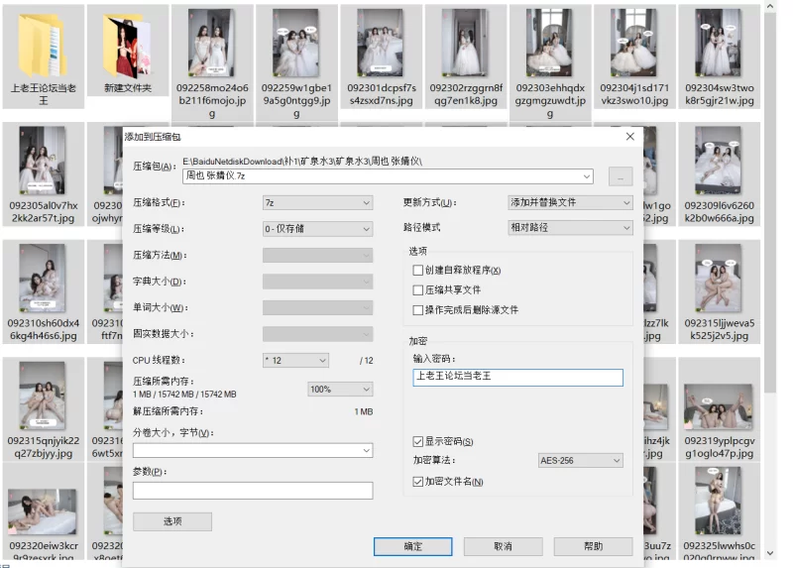Screen dimensions: 793x568
Task: Click the 输入密码 text field
Action: click(x=517, y=377)
